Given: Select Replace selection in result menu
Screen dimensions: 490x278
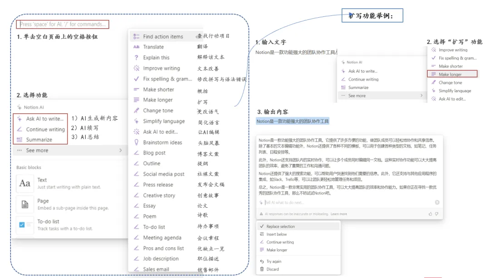Looking at the screenshot, I should pos(299,226).
